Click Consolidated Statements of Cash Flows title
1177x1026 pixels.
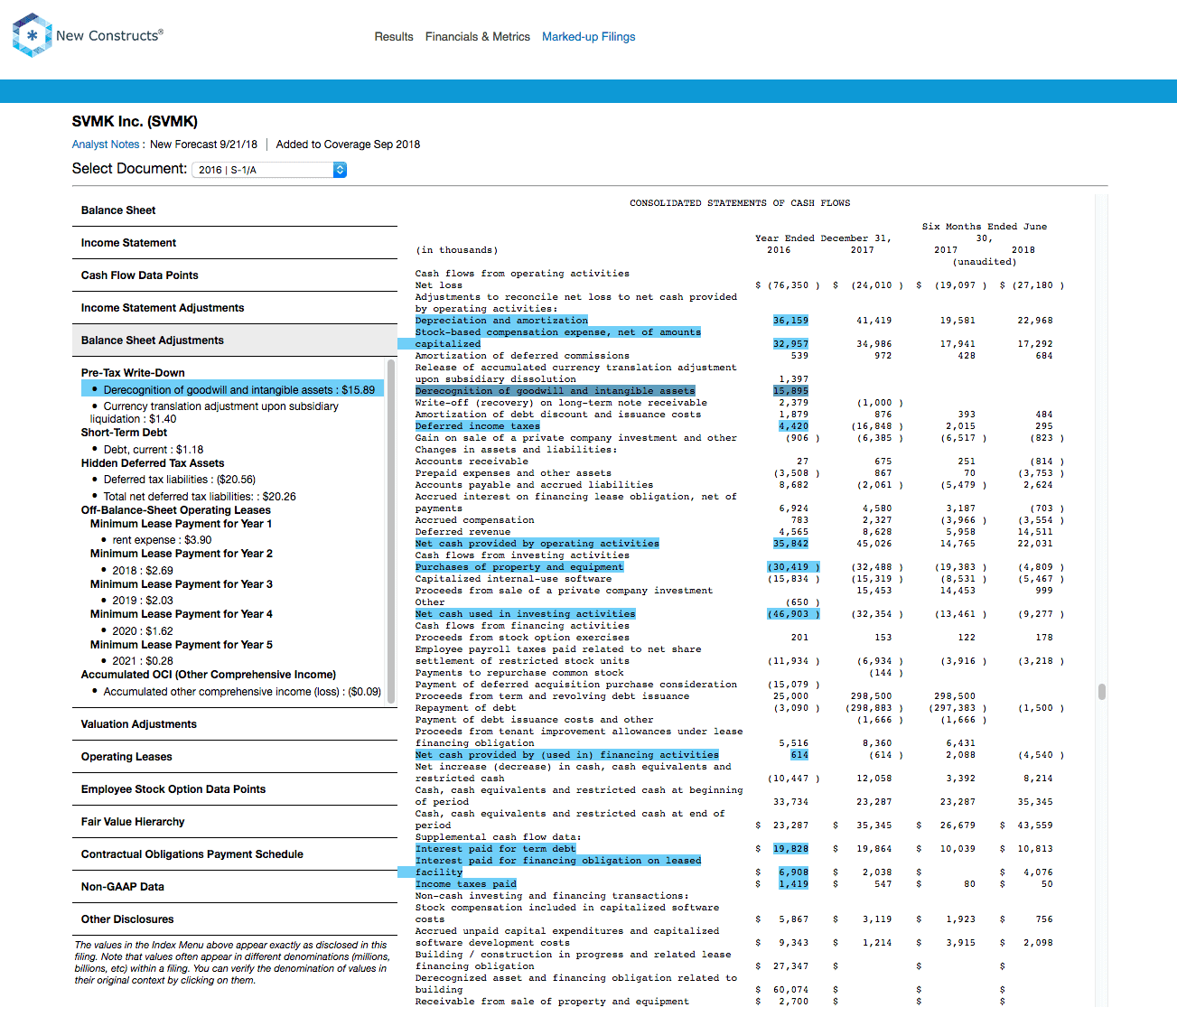[x=740, y=203]
